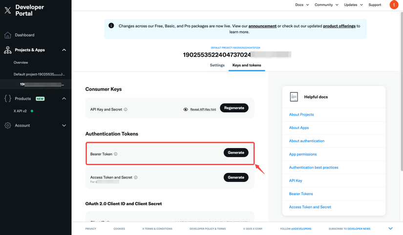The height and width of the screenshot is (235, 403).
Task: Open the announcement link in banner
Action: [x=262, y=26]
